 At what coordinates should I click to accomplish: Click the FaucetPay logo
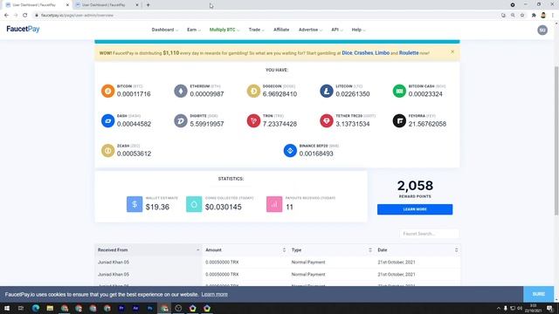pos(23,29)
